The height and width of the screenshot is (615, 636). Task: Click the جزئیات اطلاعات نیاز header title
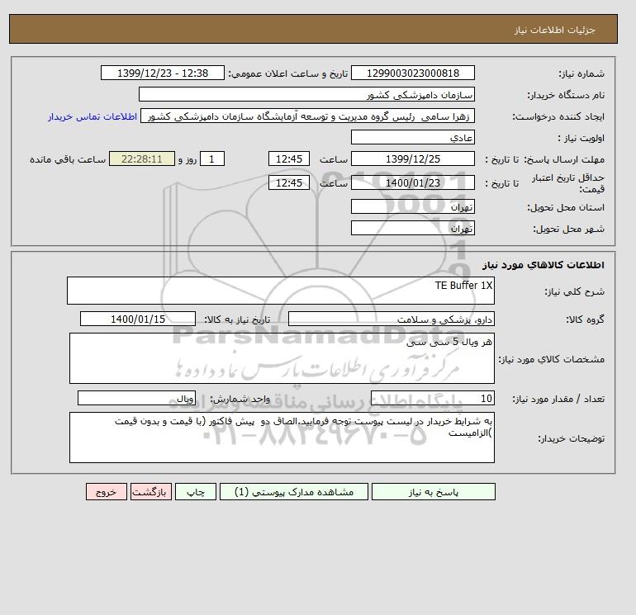click(x=554, y=30)
